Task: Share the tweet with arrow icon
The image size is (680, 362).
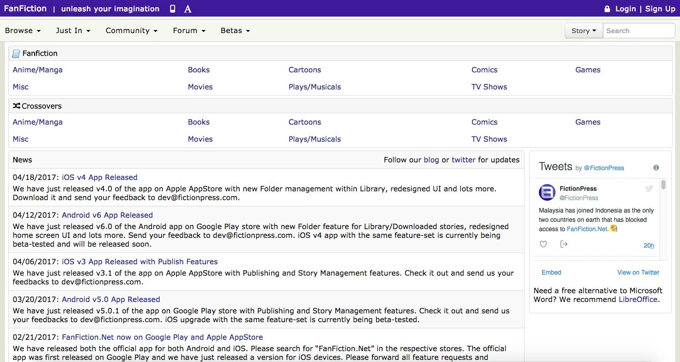Action: [564, 244]
